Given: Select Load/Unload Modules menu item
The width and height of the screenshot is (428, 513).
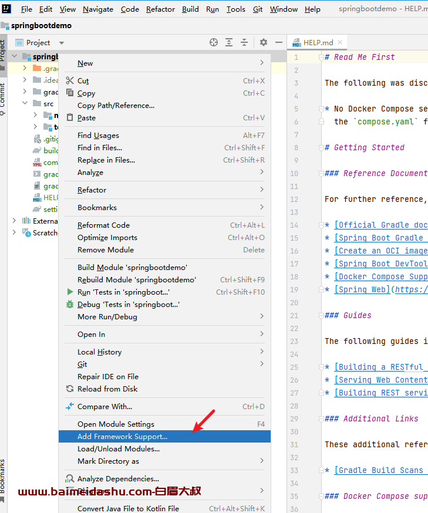Looking at the screenshot, I should tap(164, 448).
